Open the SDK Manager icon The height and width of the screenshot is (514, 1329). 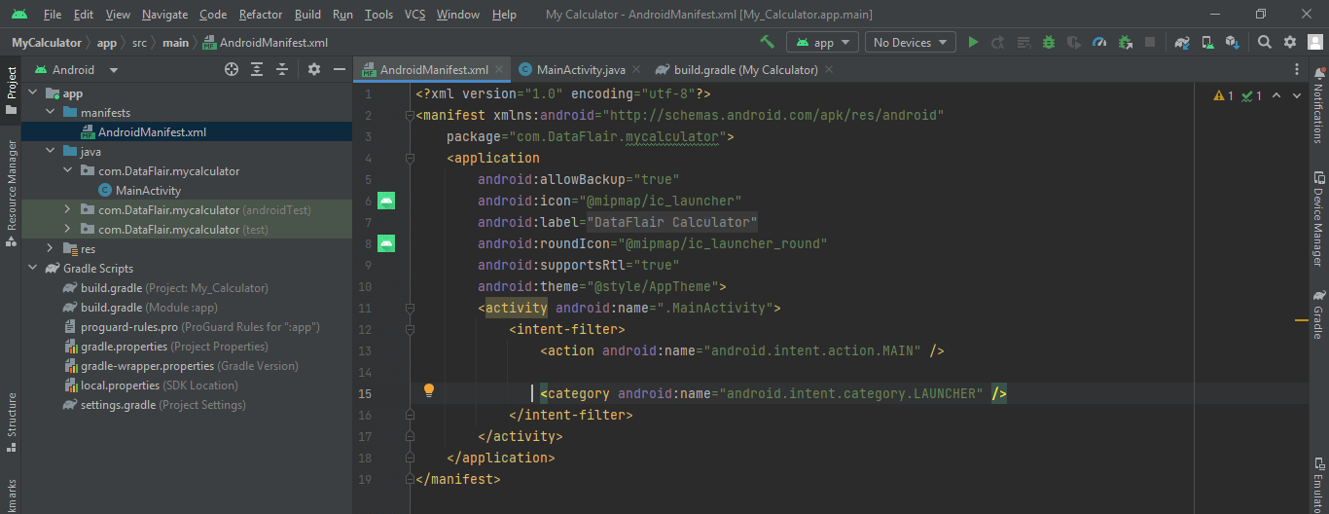[x=1233, y=42]
